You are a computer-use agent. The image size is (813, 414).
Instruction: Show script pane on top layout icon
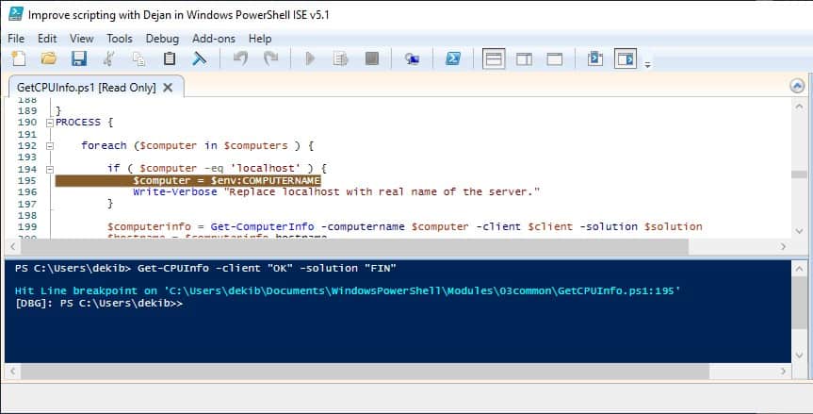coord(494,58)
